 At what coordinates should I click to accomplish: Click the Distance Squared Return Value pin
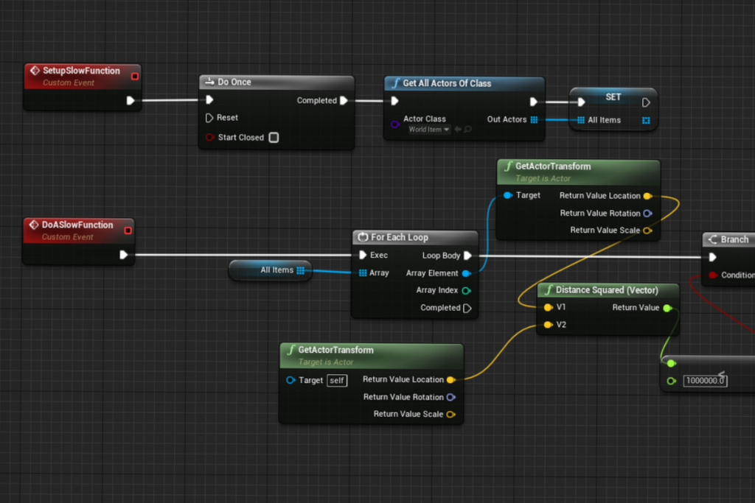pos(667,308)
